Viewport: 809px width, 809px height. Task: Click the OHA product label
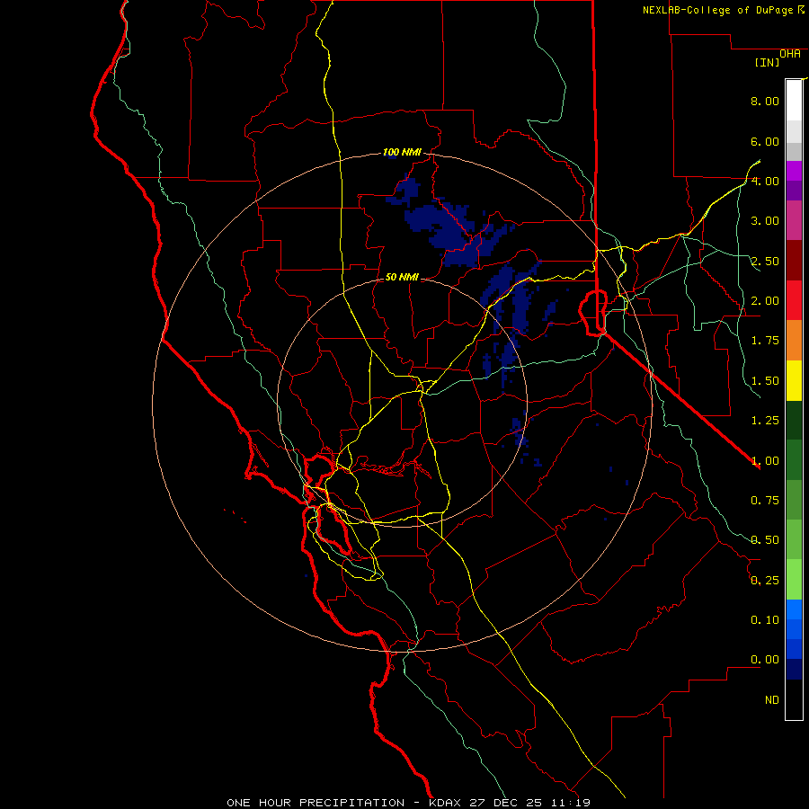tap(790, 54)
